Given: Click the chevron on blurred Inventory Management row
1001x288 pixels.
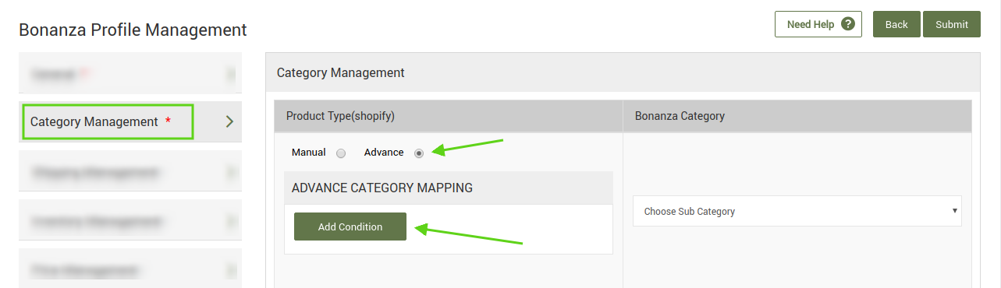Looking at the screenshot, I should pyautogui.click(x=230, y=222).
